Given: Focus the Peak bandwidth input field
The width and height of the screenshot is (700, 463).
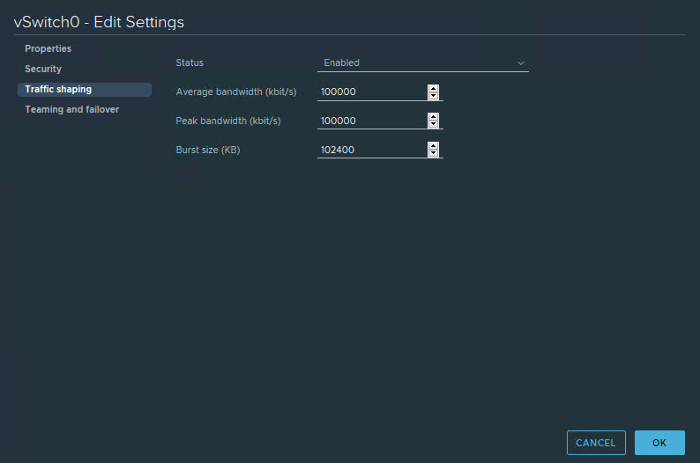Looking at the screenshot, I should tap(370, 121).
